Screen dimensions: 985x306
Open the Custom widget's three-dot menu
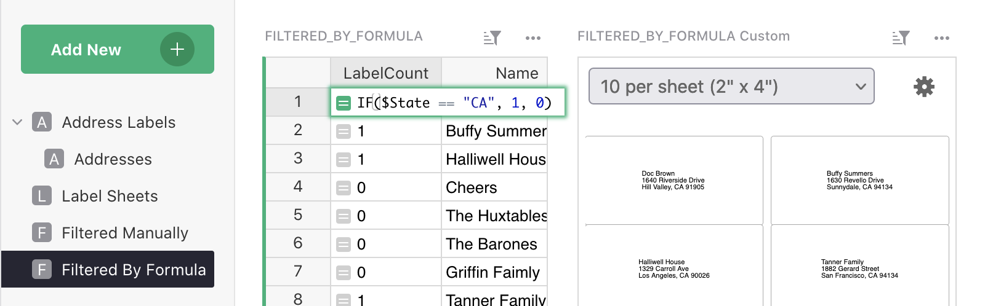tap(941, 38)
